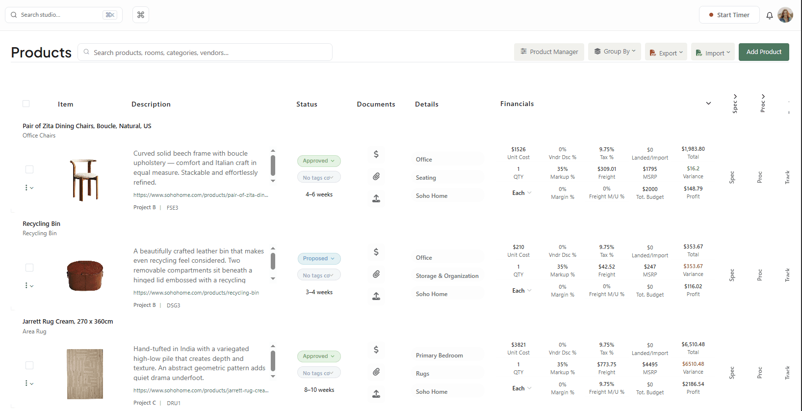This screenshot has height=411, width=802.
Task: Open the Track tab for Jarrett Rug
Action: click(787, 373)
